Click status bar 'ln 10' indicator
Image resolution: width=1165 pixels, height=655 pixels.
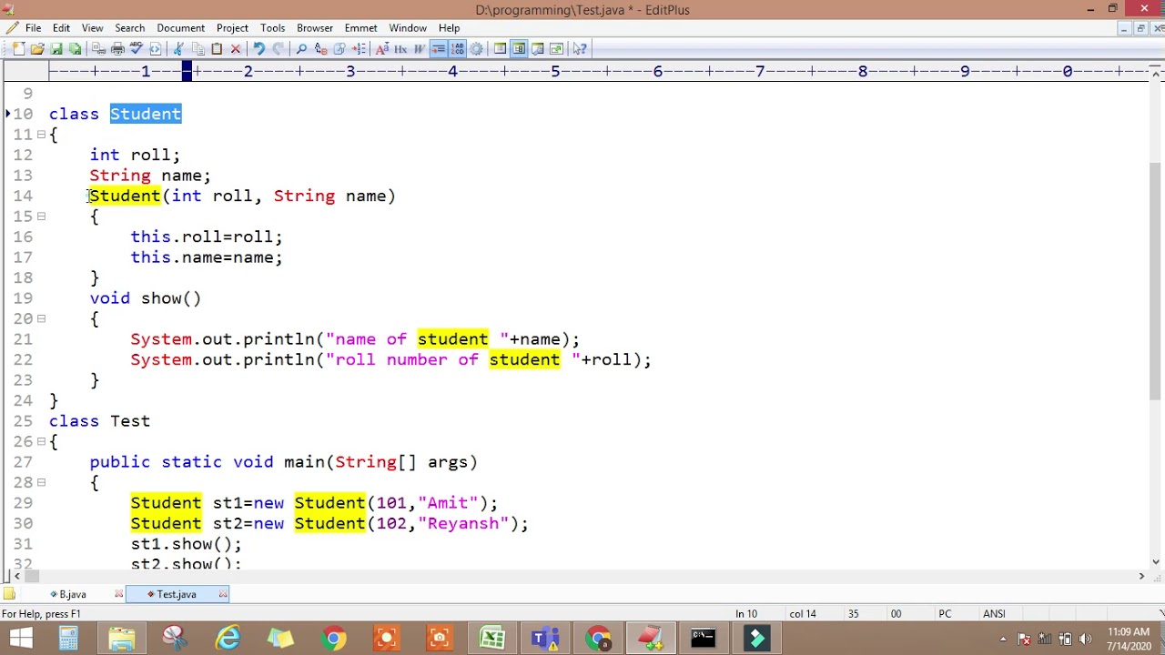tap(746, 614)
